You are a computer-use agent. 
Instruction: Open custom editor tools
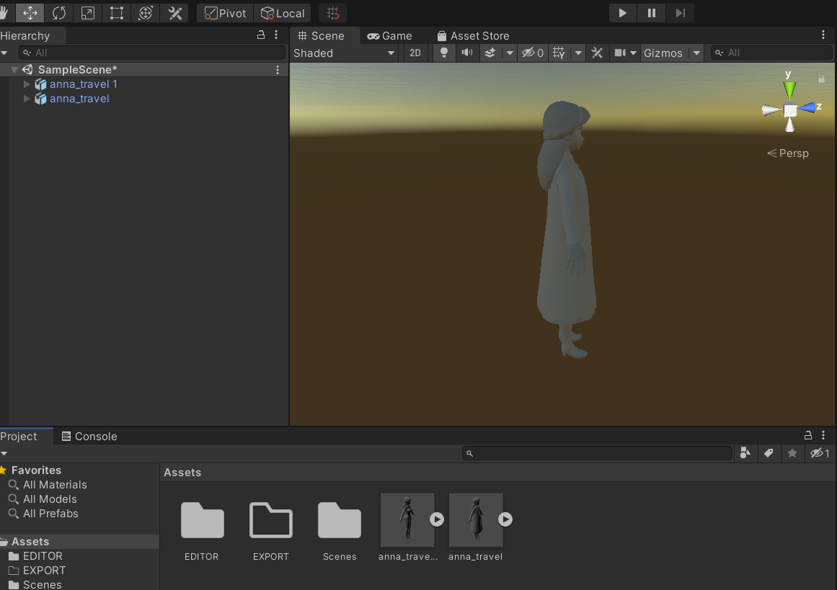tap(174, 13)
